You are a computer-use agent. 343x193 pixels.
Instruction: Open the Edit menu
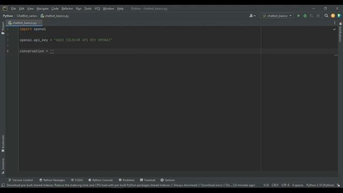[x=21, y=9]
